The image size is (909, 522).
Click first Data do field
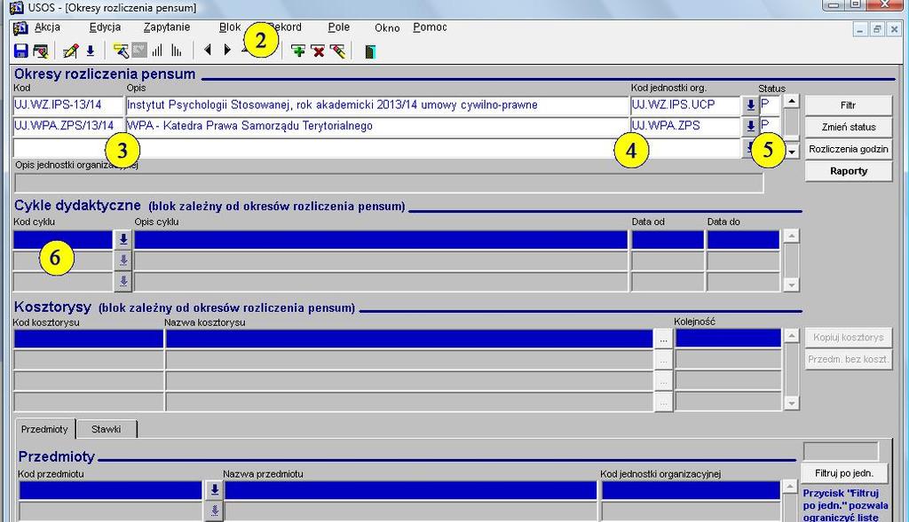[x=743, y=239]
